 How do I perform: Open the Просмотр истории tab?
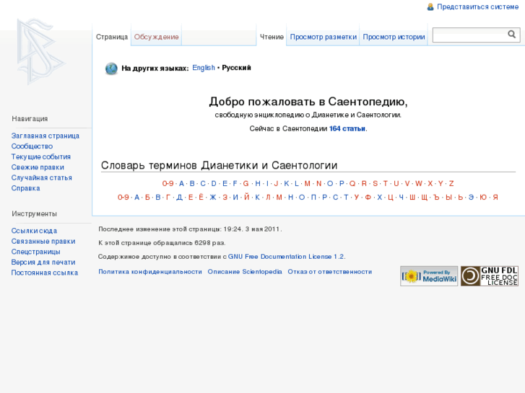394,37
